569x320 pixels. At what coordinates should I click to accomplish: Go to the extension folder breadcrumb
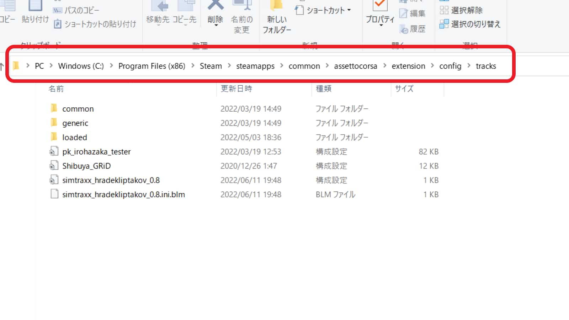coord(408,66)
